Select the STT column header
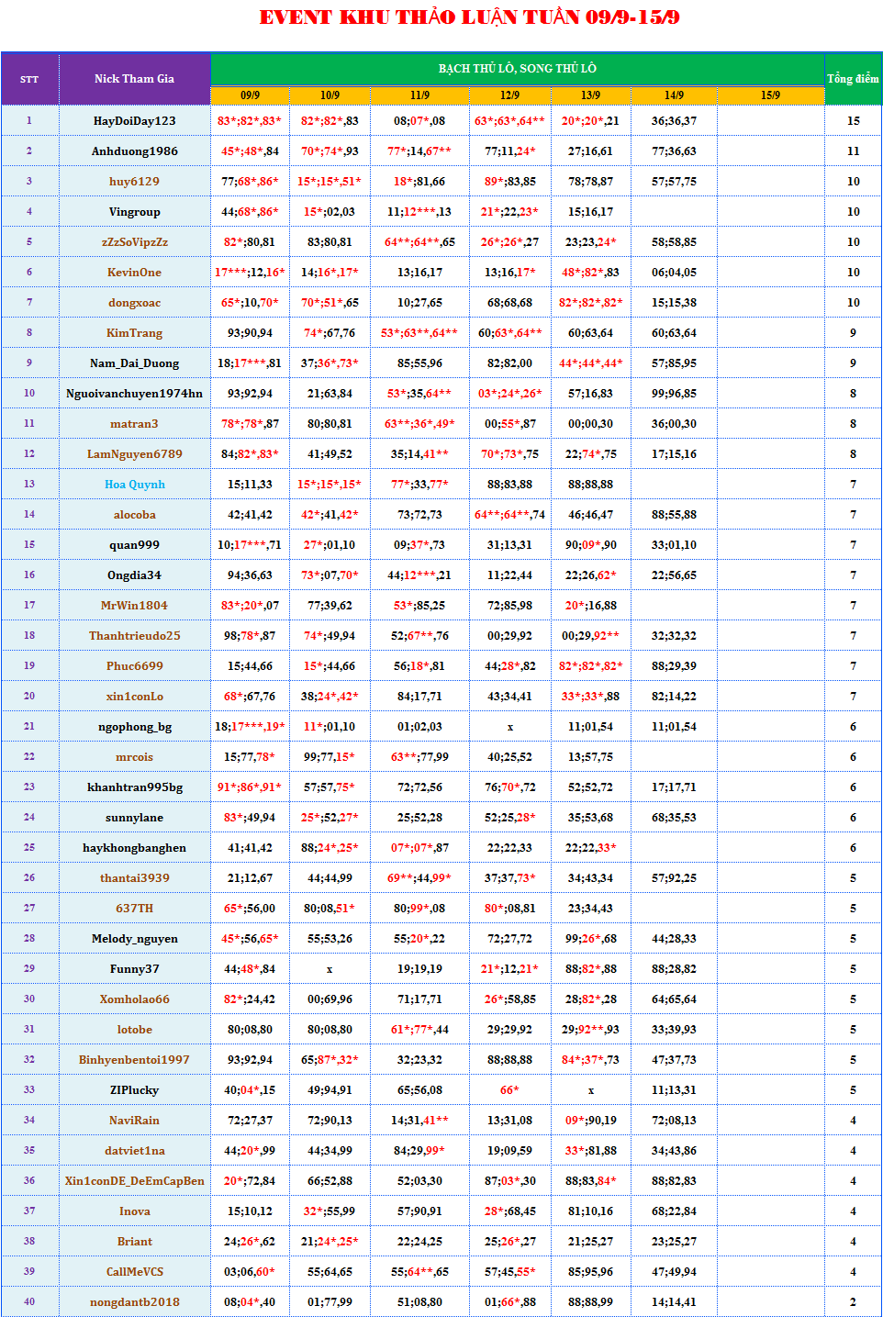 [29, 80]
